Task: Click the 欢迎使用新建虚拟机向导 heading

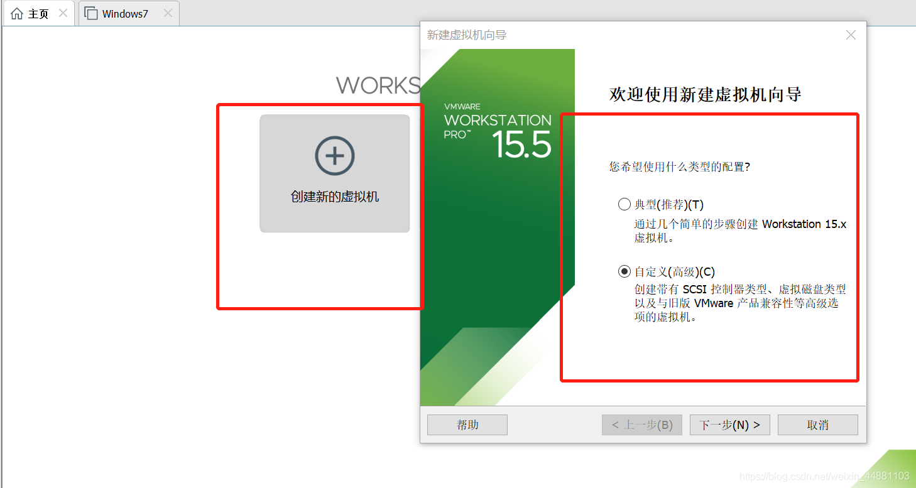Action: point(706,95)
